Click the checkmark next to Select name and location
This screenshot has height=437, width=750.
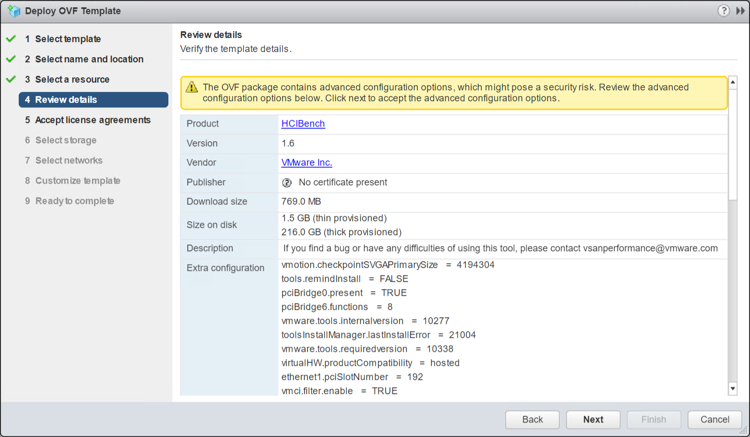click(x=11, y=59)
